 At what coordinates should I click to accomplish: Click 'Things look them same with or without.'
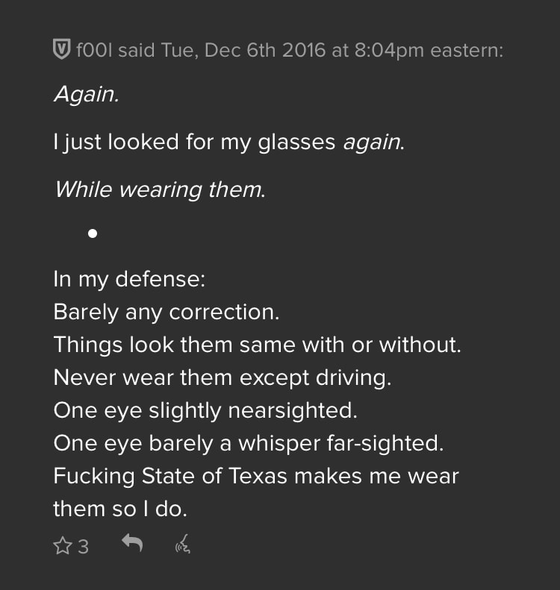pyautogui.click(x=258, y=344)
